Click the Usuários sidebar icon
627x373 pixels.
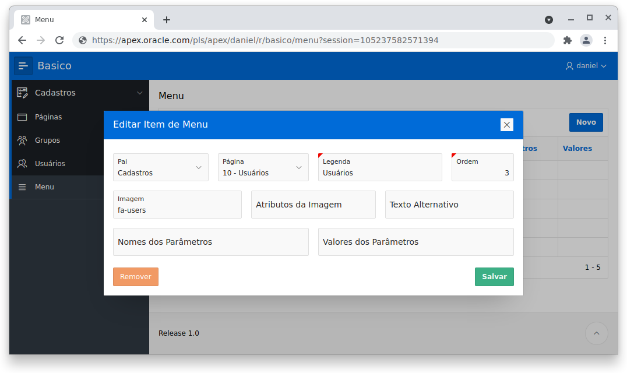coord(22,163)
